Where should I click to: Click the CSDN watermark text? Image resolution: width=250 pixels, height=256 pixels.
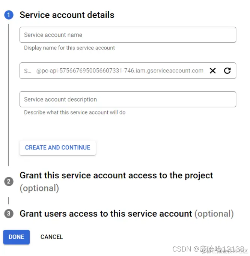(x=181, y=249)
